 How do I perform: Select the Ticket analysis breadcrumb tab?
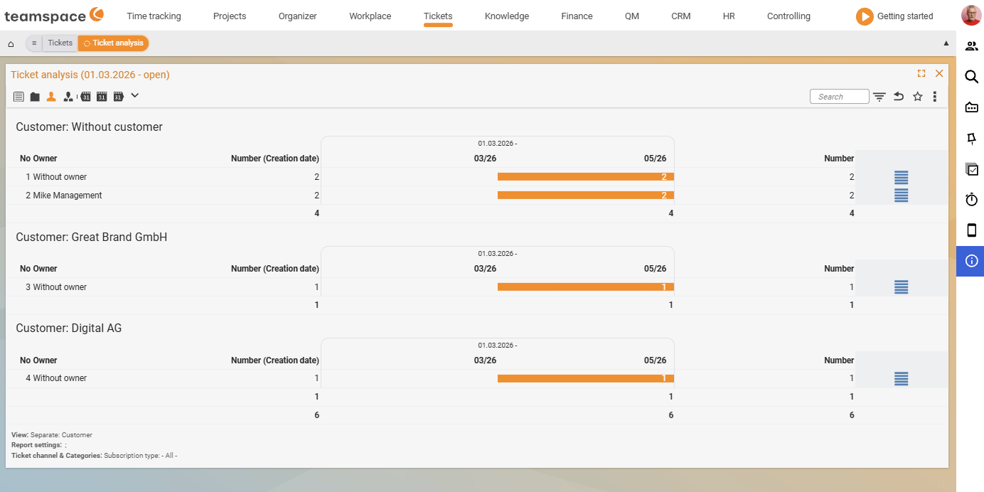click(114, 43)
